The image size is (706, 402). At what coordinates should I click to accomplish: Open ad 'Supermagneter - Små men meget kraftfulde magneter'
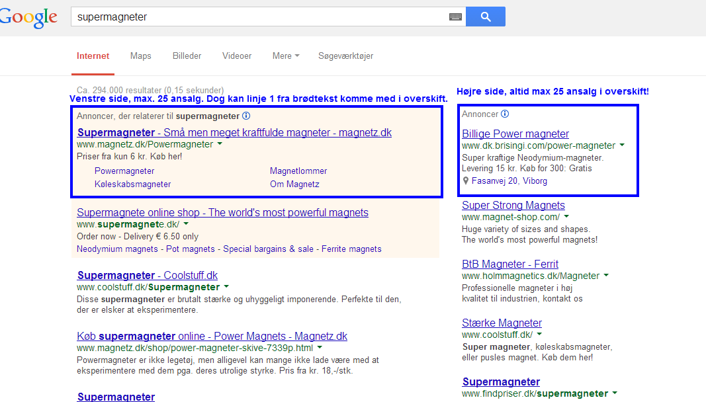click(234, 132)
